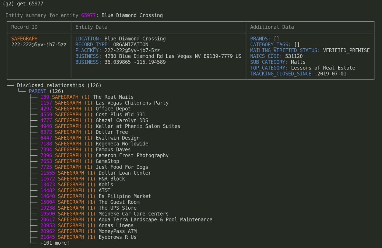This screenshot has width=382, height=248.
Task: Click Disclosed relationships (126) tree node
Action: point(59,85)
